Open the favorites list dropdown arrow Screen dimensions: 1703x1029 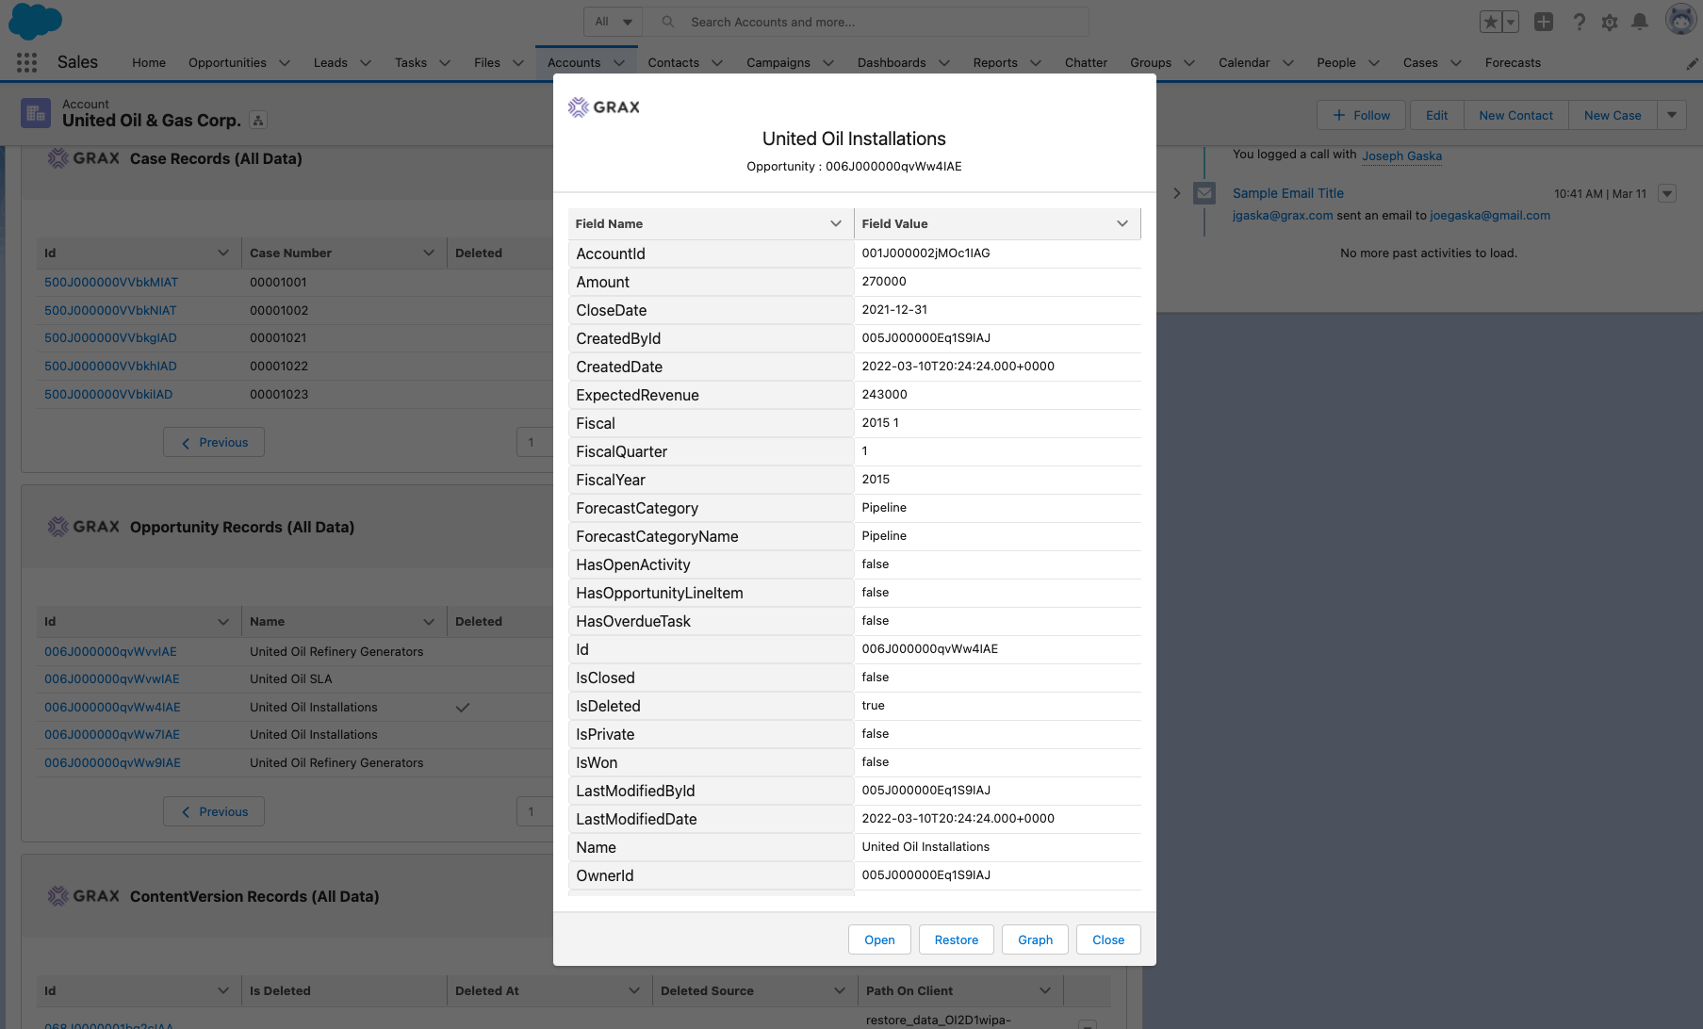[1511, 22]
